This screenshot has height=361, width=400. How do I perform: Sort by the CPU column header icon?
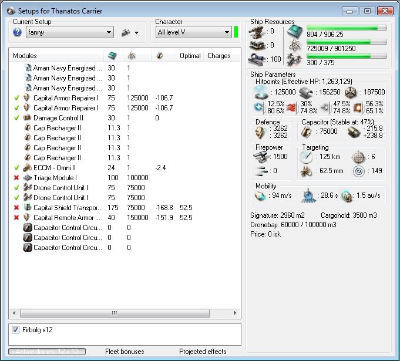coord(112,56)
